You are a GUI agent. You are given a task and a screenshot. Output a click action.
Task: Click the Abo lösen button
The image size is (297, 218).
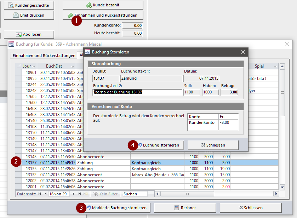click(29, 34)
